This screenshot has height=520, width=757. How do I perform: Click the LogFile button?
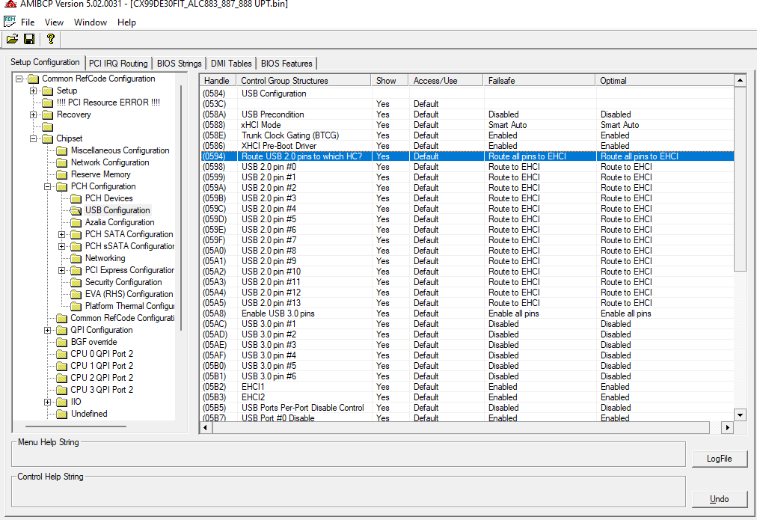pyautogui.click(x=720, y=459)
